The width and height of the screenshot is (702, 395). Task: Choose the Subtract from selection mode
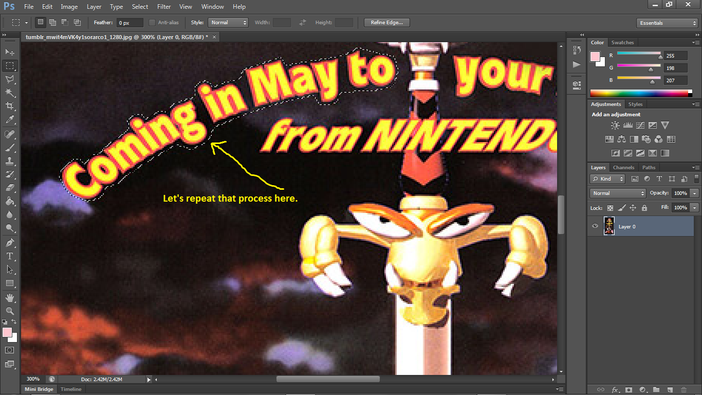click(x=65, y=22)
